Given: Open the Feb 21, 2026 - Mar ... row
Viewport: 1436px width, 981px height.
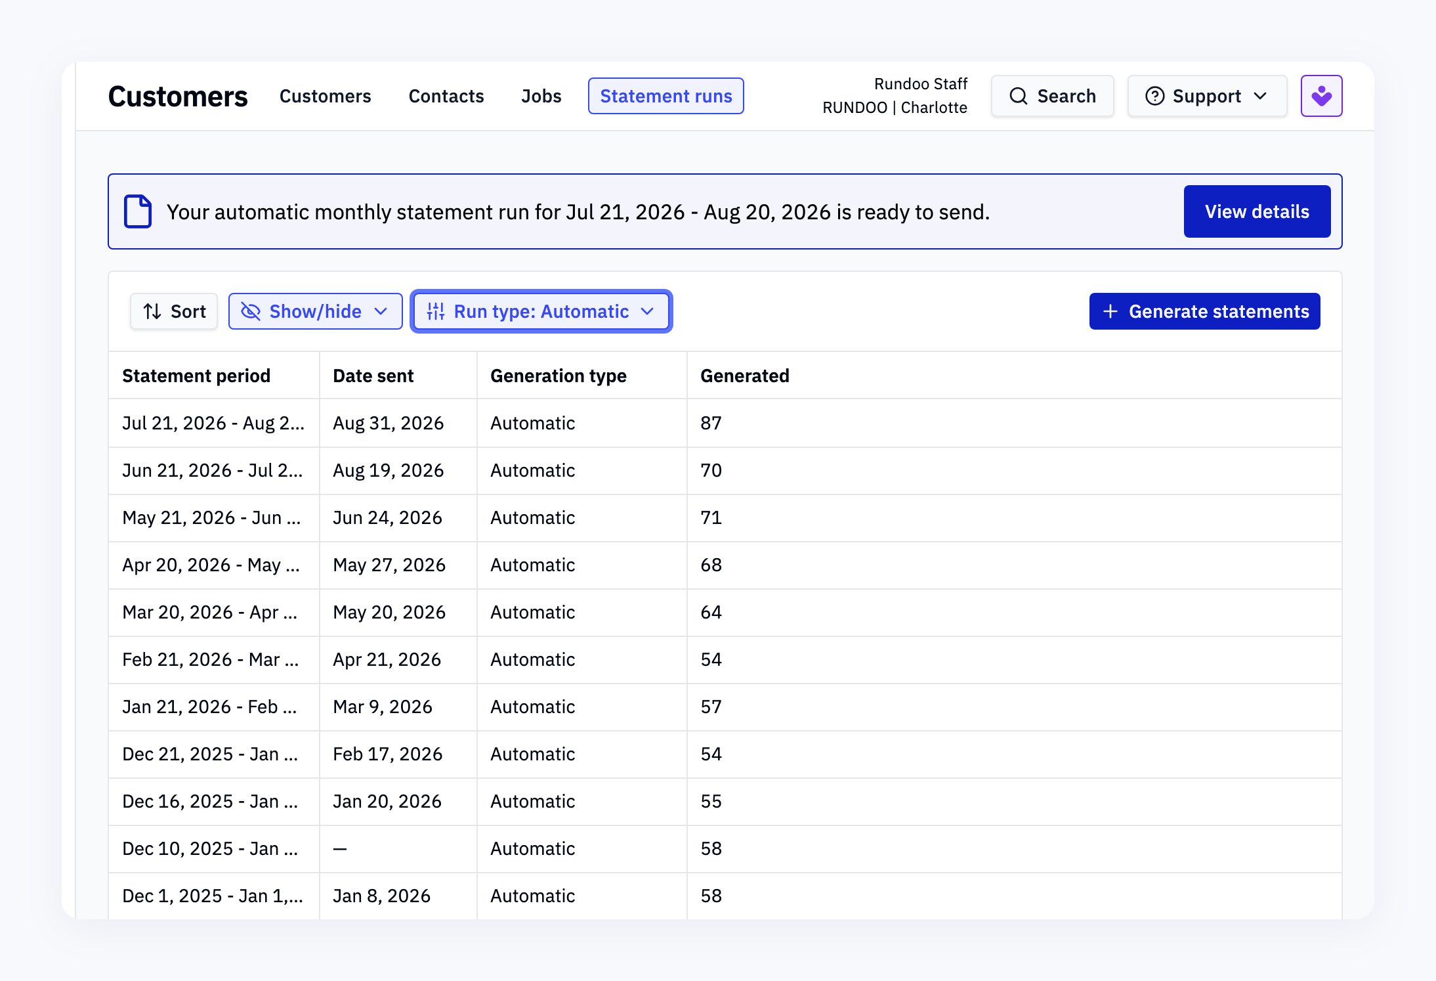Looking at the screenshot, I should [x=725, y=659].
